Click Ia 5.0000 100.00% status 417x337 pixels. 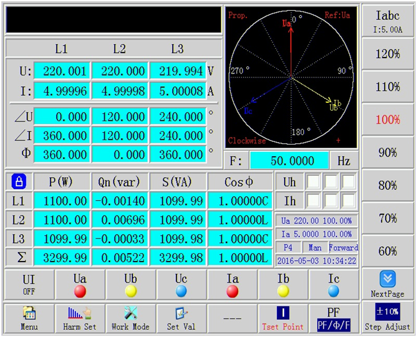[x=317, y=234]
